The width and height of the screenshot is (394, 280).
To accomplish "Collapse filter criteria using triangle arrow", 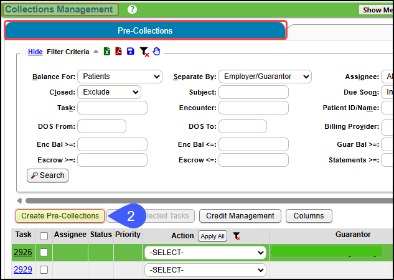I will pyautogui.click(x=96, y=52).
